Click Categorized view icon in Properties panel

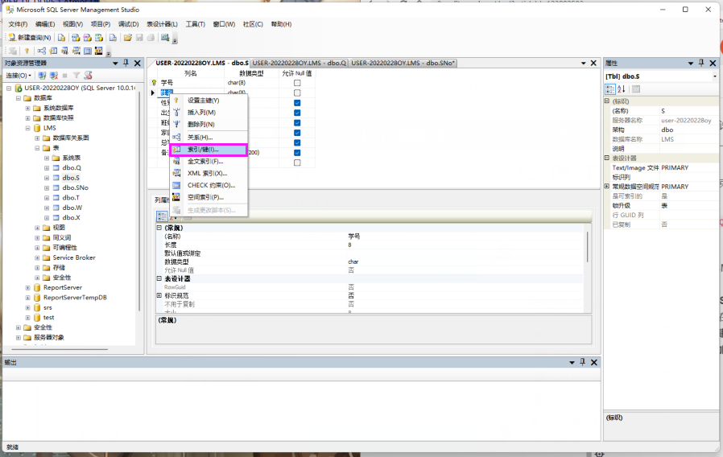tap(610, 89)
